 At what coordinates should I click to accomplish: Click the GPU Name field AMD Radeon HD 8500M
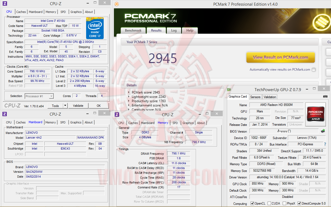(x=276, y=105)
